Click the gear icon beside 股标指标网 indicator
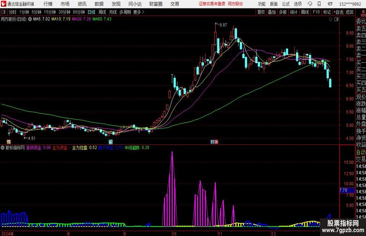The height and width of the screenshot is (236, 366). pos(3,148)
